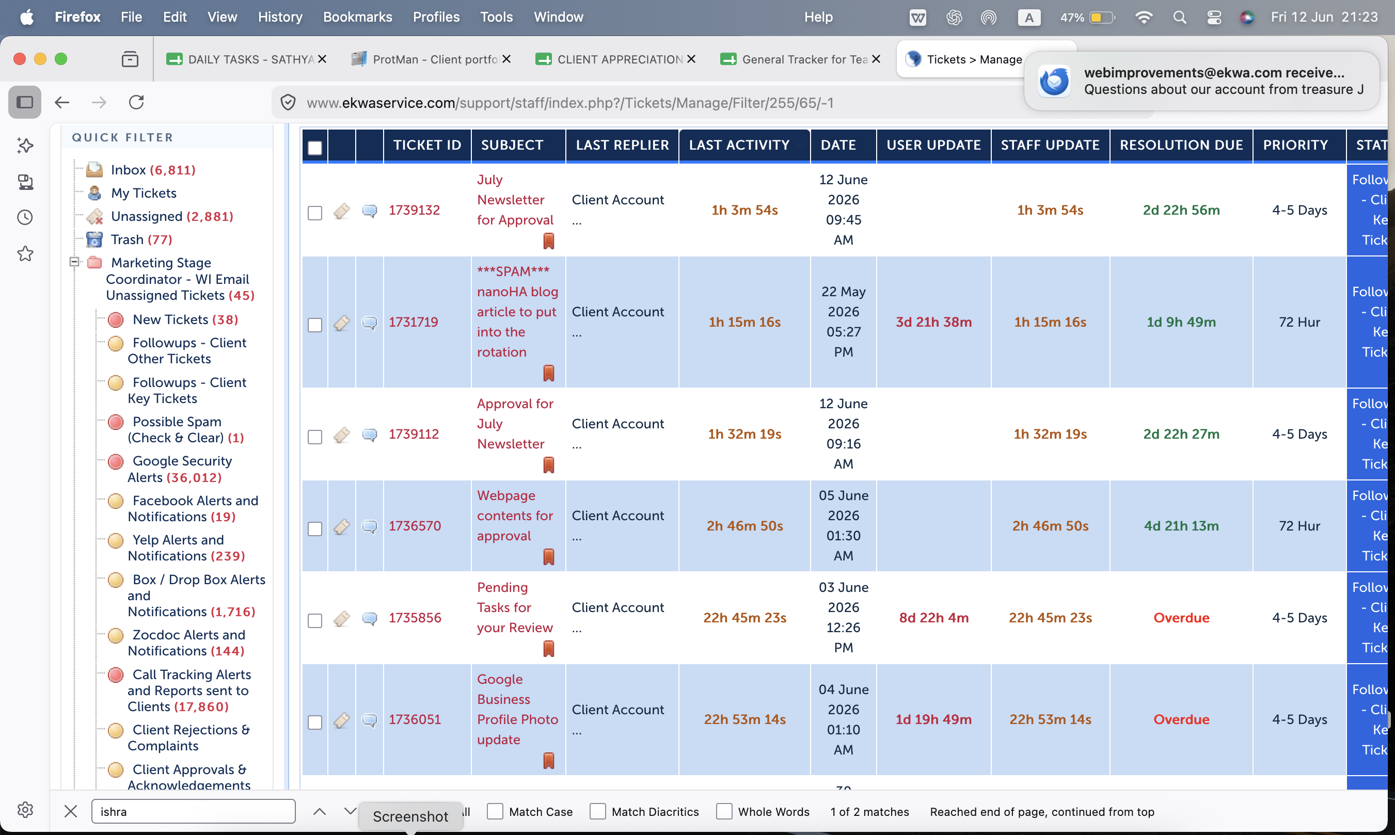Click the reply bubble icon for 1736570
The width and height of the screenshot is (1395, 835).
click(x=370, y=527)
